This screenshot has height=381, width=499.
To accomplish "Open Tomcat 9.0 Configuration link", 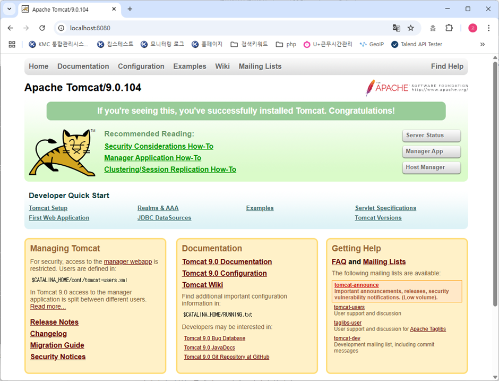I will [225, 273].
